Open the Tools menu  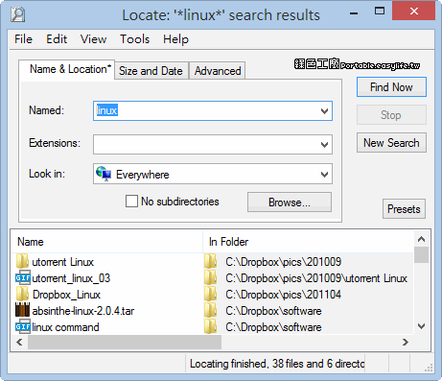click(x=134, y=39)
